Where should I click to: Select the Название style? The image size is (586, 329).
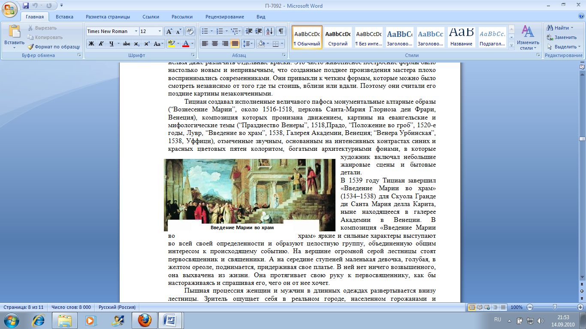(x=462, y=37)
